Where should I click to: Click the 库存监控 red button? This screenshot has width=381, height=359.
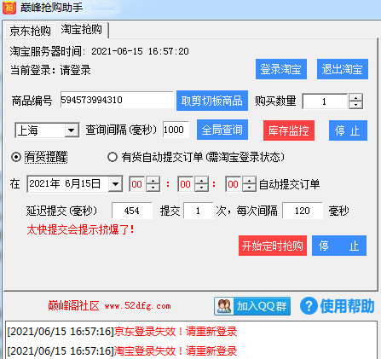coord(289,130)
